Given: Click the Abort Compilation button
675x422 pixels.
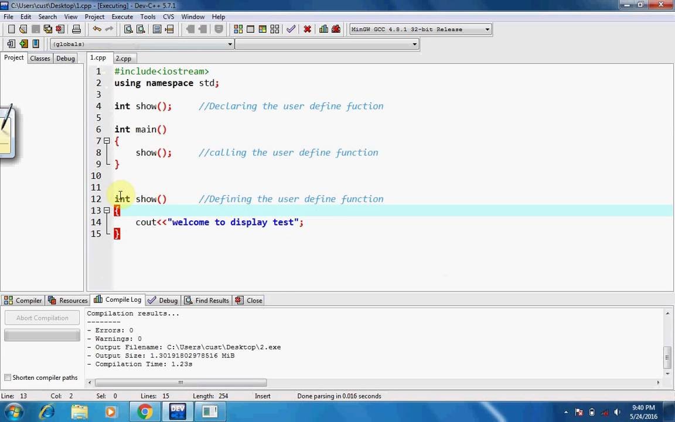Looking at the screenshot, I should point(42,318).
